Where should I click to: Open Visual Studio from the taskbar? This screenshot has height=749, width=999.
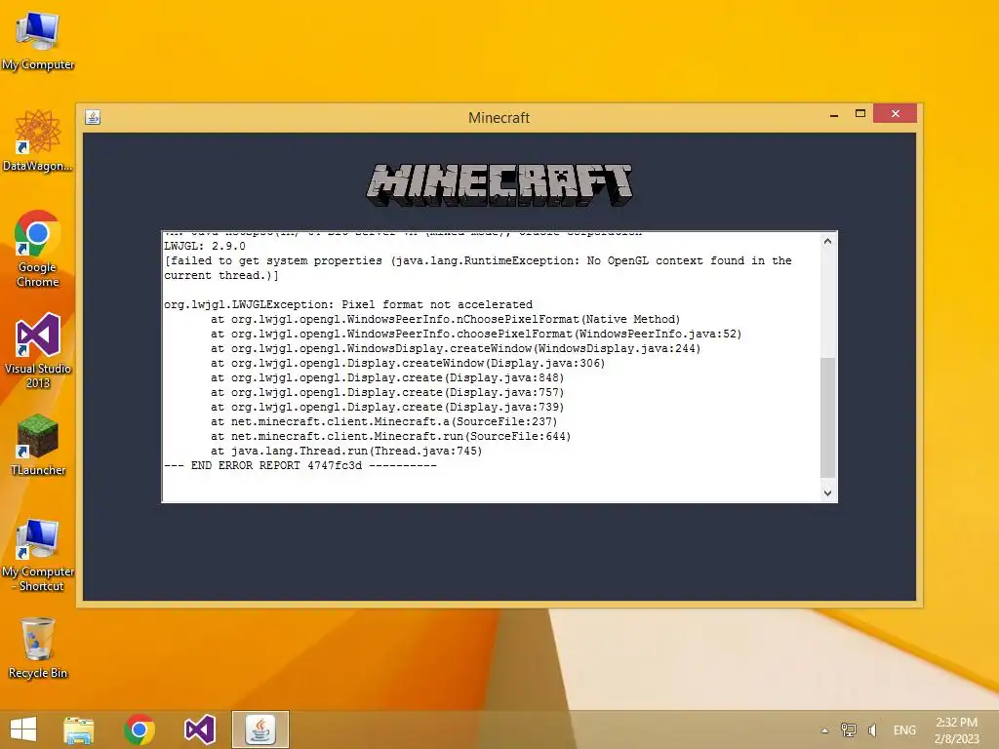199,729
